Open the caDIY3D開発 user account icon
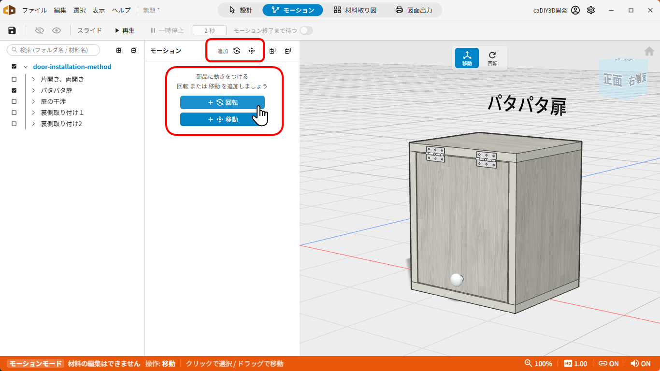Image resolution: width=660 pixels, height=371 pixels. click(575, 10)
